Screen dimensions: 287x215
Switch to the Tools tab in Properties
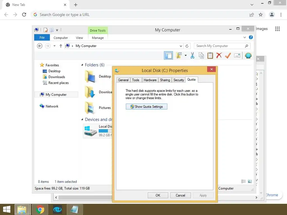(136, 80)
